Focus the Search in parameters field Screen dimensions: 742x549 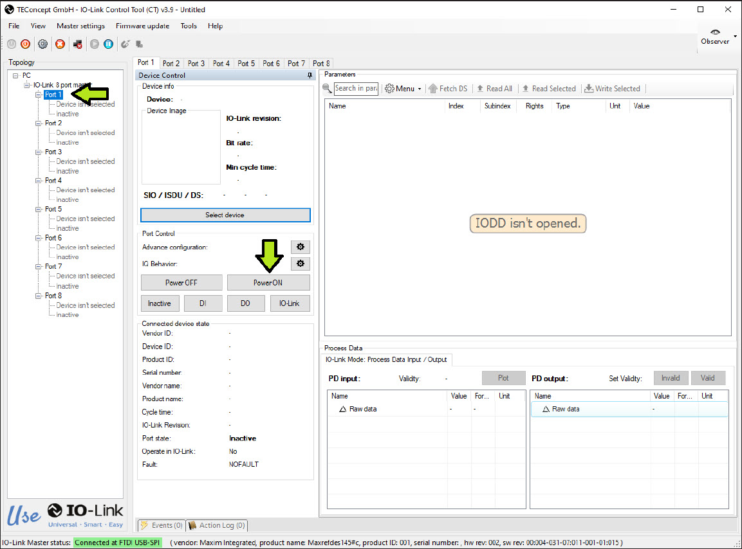click(x=357, y=89)
